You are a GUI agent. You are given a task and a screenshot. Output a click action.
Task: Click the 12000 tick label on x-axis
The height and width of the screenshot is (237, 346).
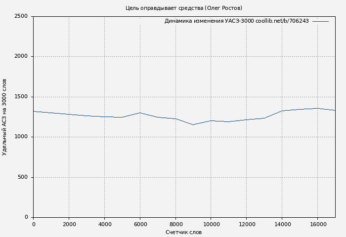[247, 224]
